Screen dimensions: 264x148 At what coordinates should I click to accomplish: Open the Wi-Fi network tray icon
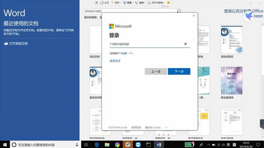point(219,145)
